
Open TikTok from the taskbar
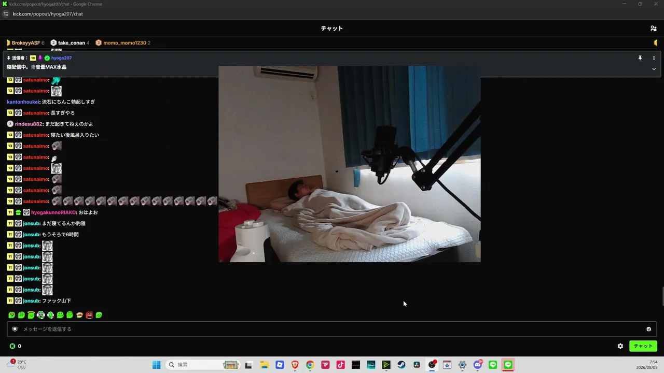point(340,365)
